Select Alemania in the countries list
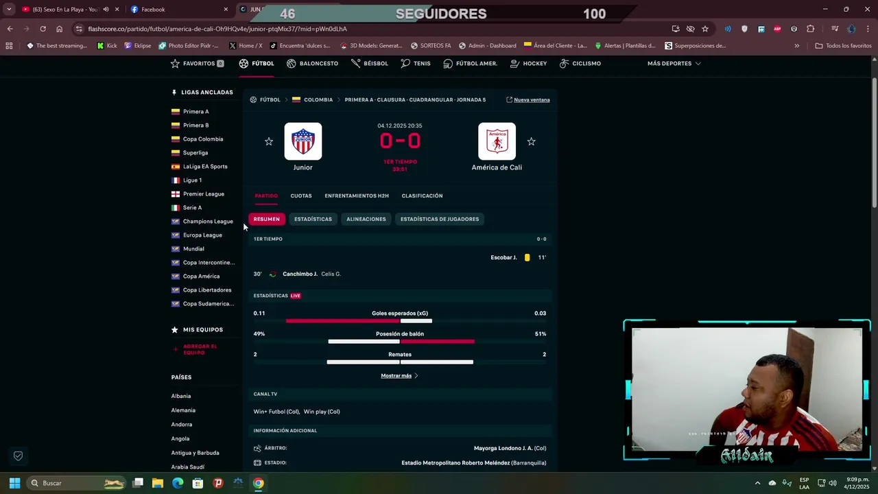This screenshot has width=878, height=494. click(183, 410)
